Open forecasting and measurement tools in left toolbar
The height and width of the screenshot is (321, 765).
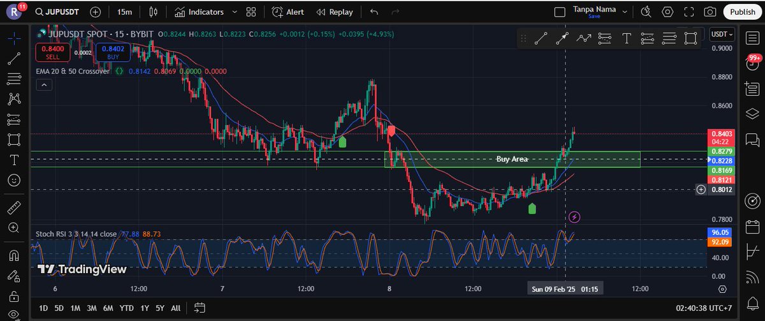point(13,119)
